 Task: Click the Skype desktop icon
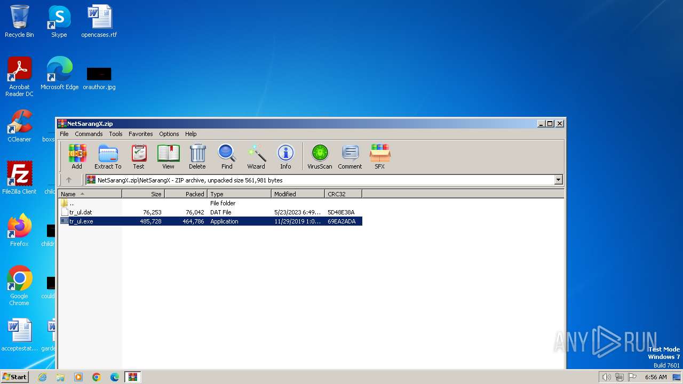pyautogui.click(x=59, y=21)
